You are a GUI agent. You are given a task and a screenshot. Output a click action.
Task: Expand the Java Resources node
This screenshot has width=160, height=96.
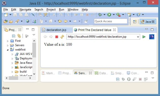tap(12, 63)
